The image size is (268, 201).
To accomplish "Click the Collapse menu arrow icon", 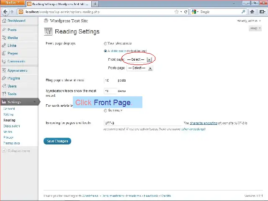I will tap(4, 151).
